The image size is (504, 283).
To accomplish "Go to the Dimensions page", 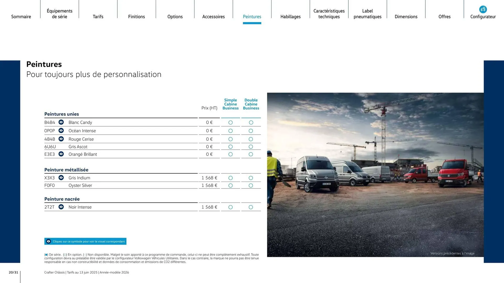I will click(x=406, y=17).
